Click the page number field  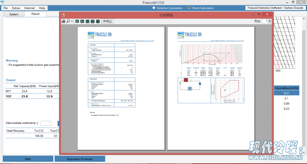click(265, 21)
